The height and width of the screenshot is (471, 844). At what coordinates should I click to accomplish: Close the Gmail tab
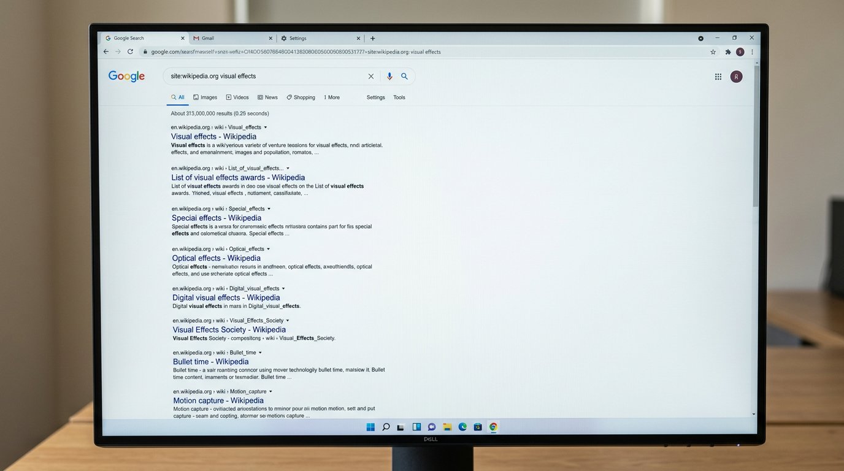click(270, 38)
